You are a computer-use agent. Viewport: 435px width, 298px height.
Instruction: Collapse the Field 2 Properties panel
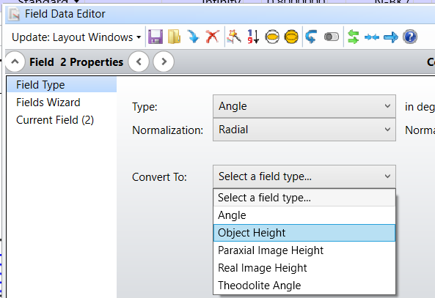pyautogui.click(x=15, y=62)
